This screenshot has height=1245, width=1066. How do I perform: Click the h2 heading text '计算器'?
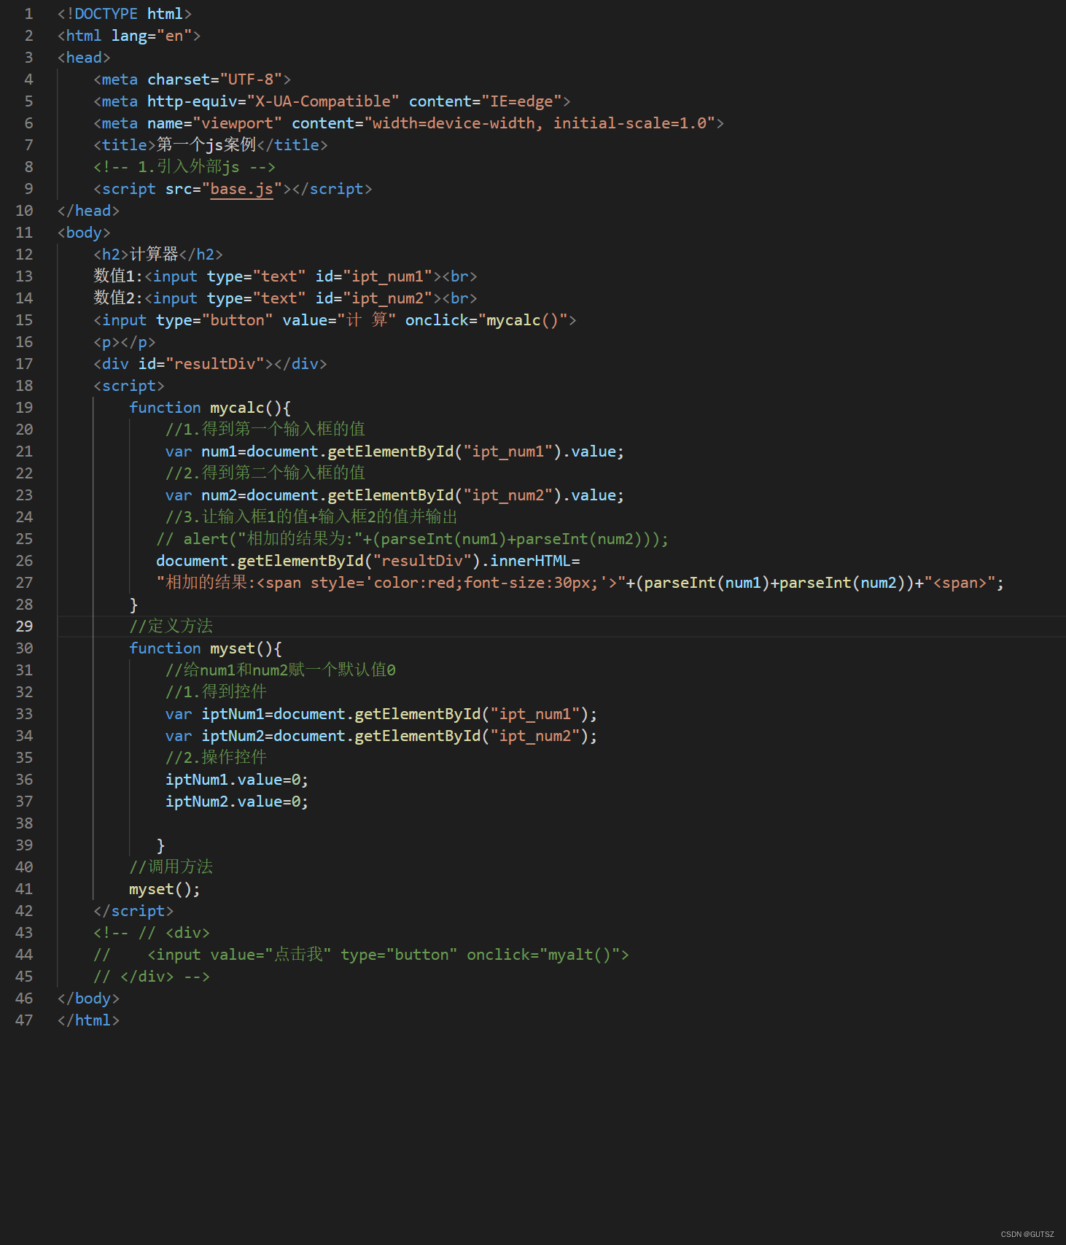pyautogui.click(x=154, y=255)
